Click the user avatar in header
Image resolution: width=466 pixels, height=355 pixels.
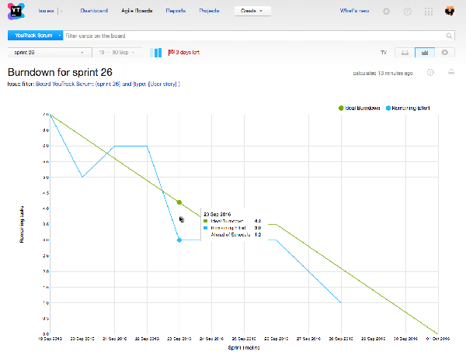click(x=450, y=12)
